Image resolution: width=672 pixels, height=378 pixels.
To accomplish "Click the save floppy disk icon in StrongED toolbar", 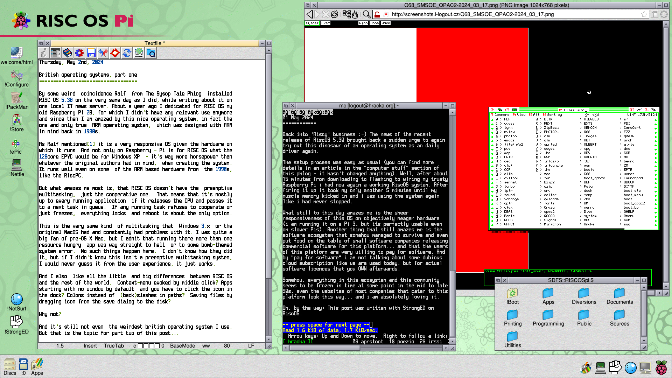I will [x=91, y=53].
